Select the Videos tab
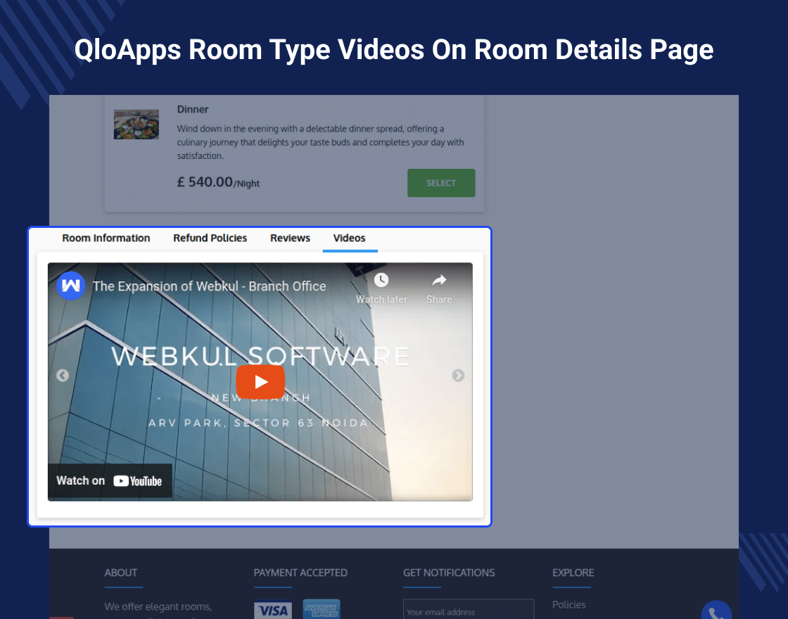The image size is (788, 619). pyautogui.click(x=349, y=238)
